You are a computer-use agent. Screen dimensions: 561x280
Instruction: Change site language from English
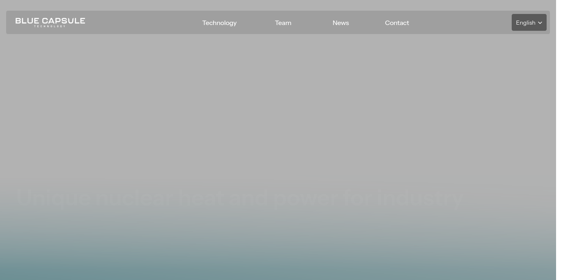tap(529, 23)
